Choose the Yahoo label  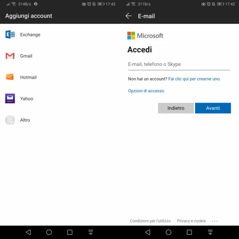click(27, 99)
